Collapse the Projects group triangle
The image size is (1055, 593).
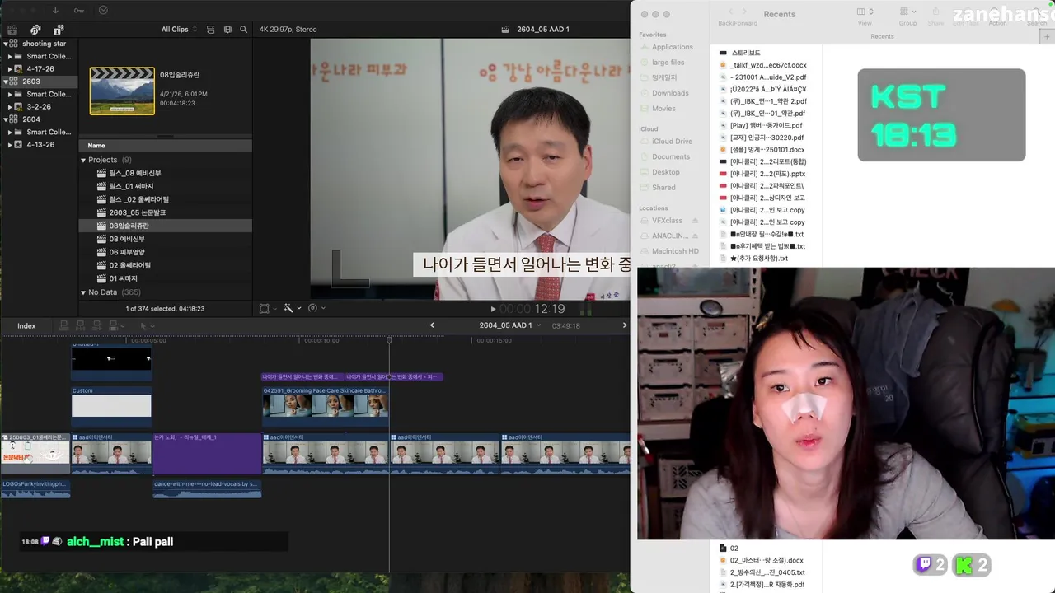click(x=83, y=160)
